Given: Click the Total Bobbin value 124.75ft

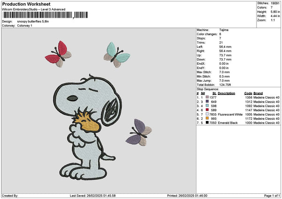Looking at the screenshot, I should [x=225, y=85].
